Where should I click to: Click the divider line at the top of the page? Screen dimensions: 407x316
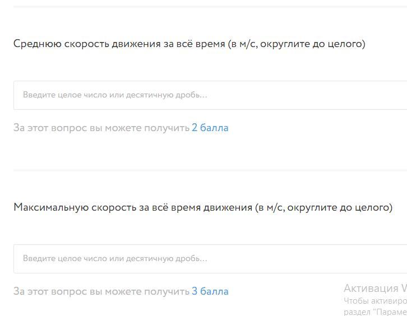(210, 6)
